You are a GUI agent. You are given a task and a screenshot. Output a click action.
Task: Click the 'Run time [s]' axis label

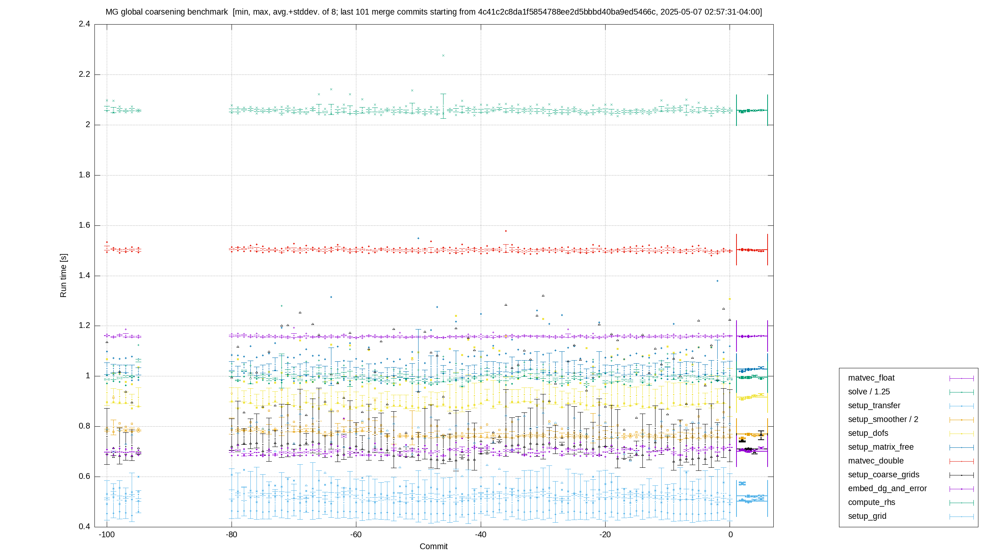pyautogui.click(x=63, y=275)
